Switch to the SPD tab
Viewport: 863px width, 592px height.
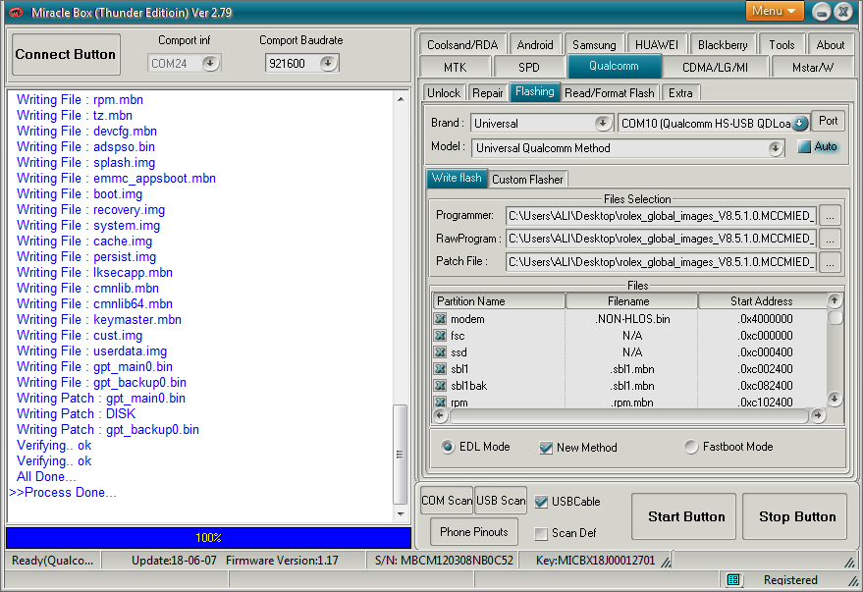[528, 67]
